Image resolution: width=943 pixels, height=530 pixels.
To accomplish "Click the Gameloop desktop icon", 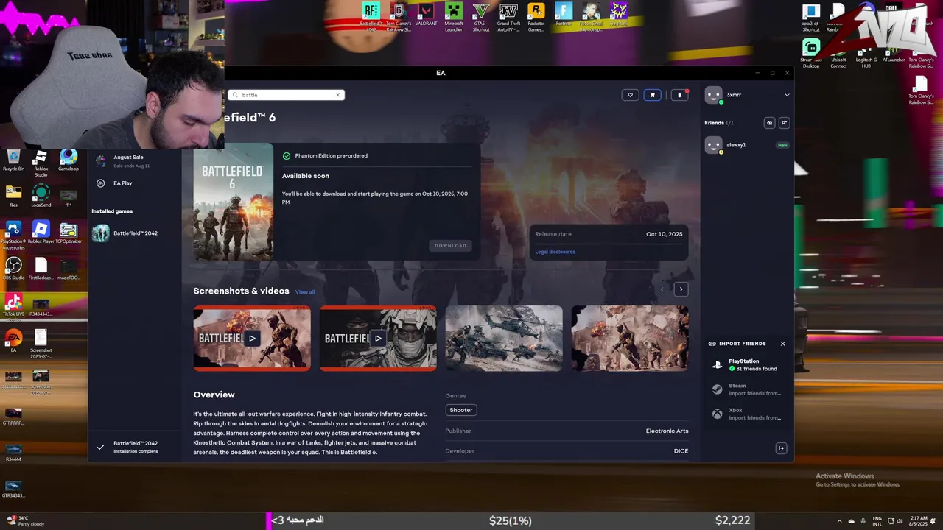I will click(69, 161).
